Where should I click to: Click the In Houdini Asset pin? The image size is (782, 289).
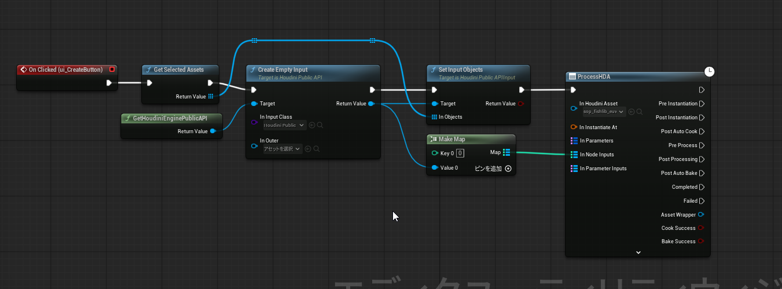(x=574, y=108)
